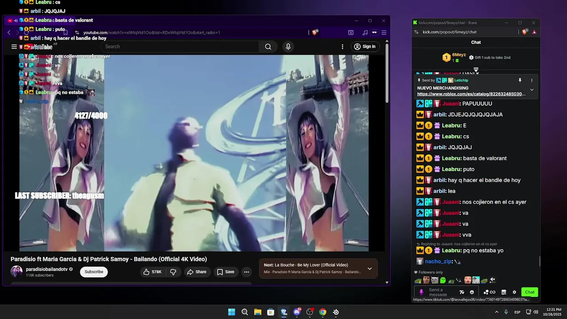The width and height of the screenshot is (567, 319).
Task: Open Brave Shields in YouTube window
Action: point(315,32)
